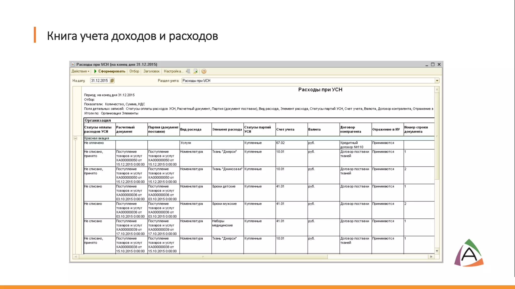Click the vertical scrollbar down arrow
Viewport: 515px width, 289px height.
437,251
